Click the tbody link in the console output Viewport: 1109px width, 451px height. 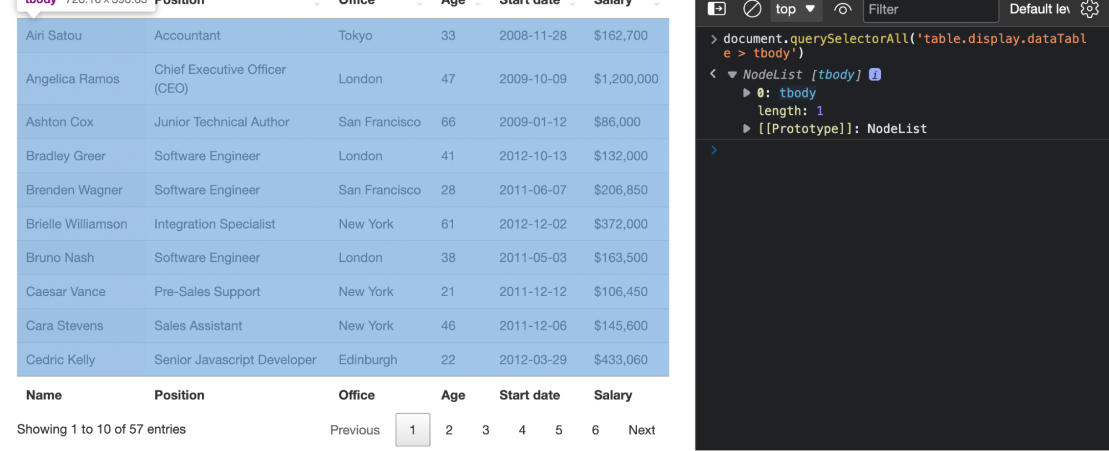[x=797, y=93]
